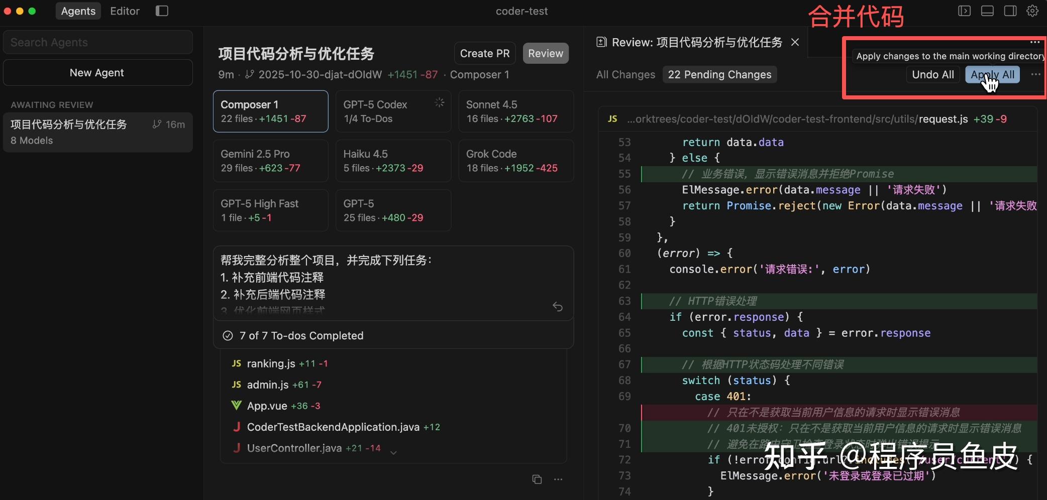Click the JS icon of request.js header

(x=612, y=119)
